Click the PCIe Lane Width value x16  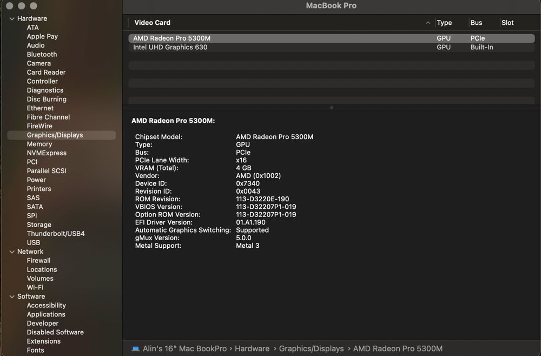click(241, 160)
